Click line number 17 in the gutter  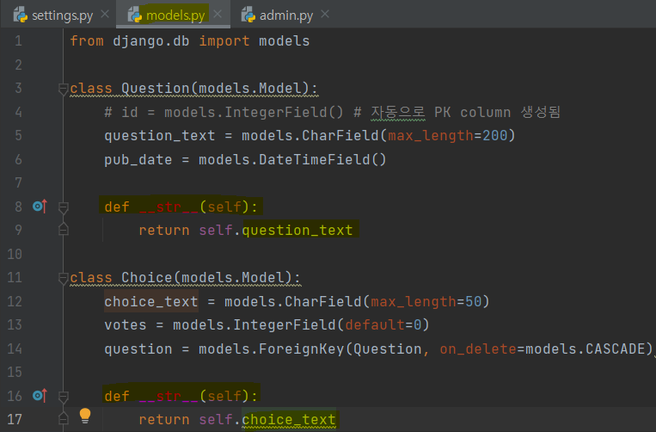(x=15, y=419)
